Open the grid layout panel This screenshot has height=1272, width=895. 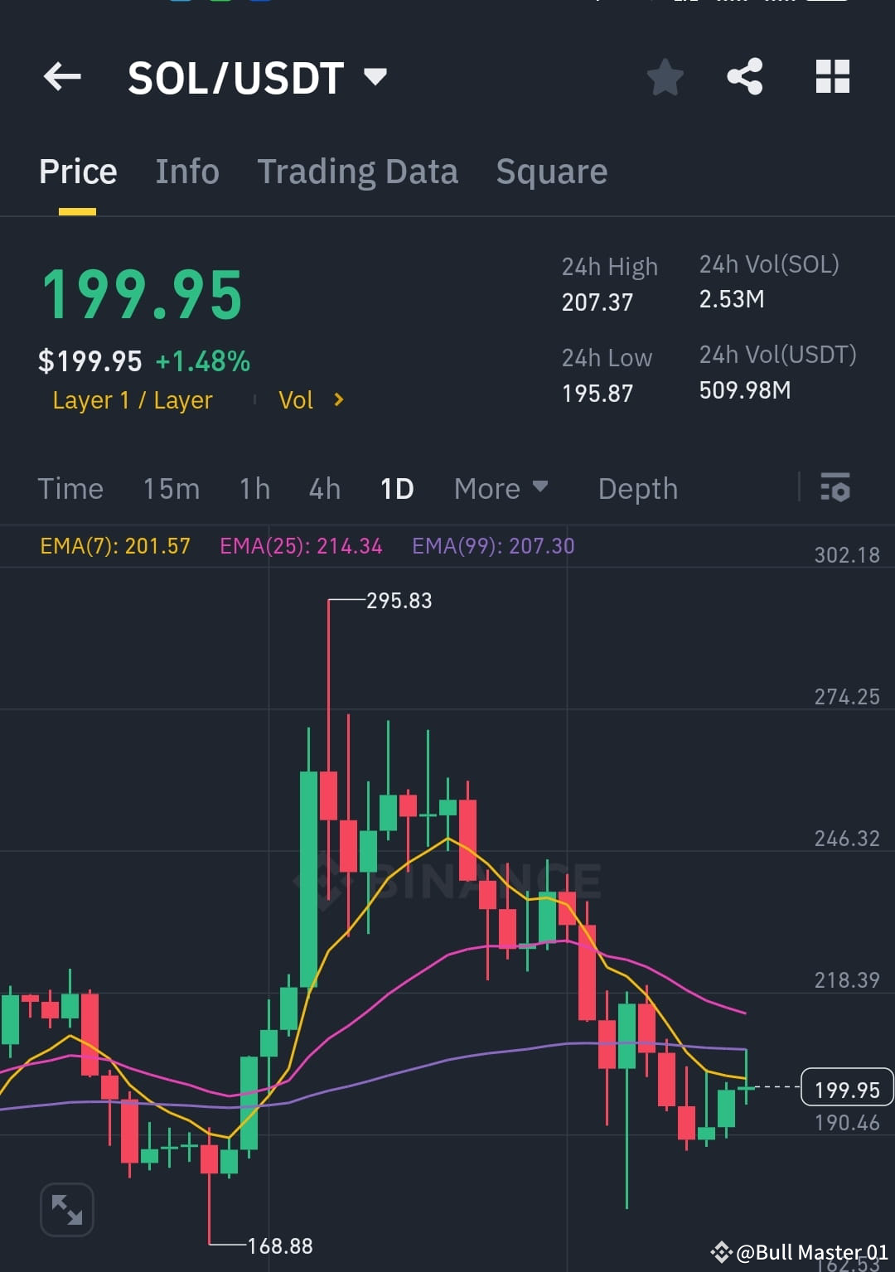click(832, 76)
